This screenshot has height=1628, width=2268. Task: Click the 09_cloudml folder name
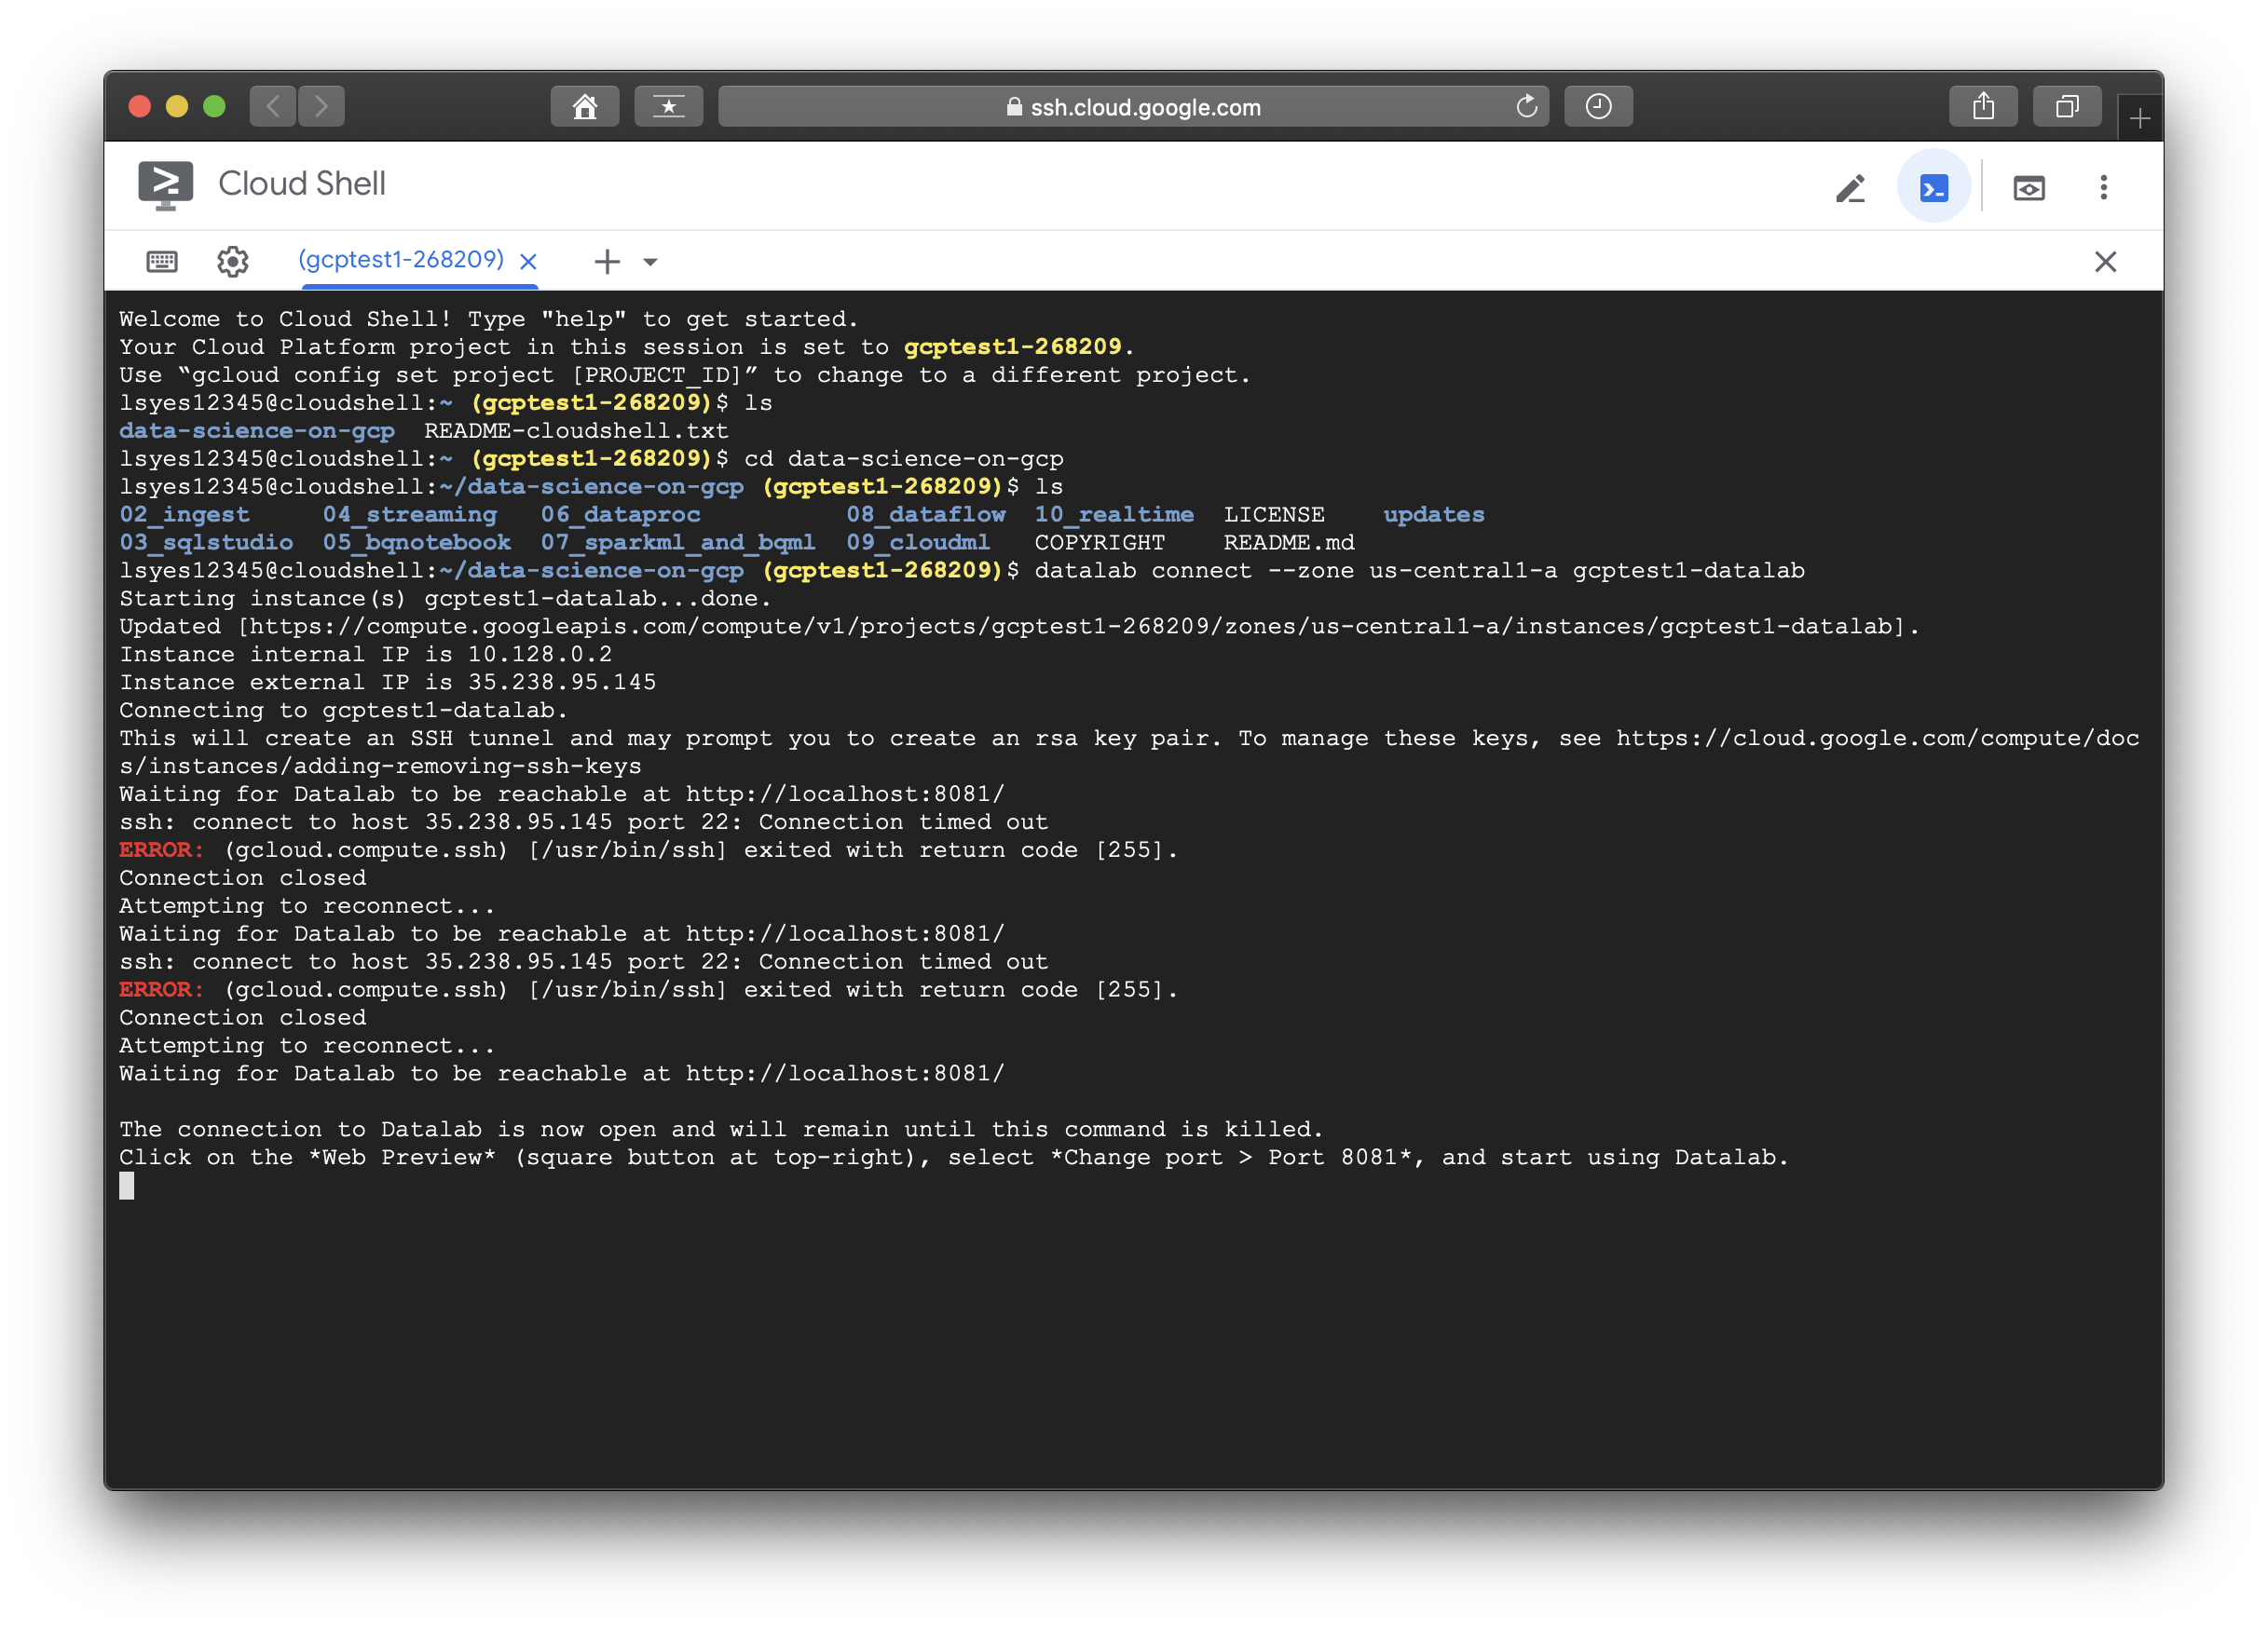[x=918, y=543]
